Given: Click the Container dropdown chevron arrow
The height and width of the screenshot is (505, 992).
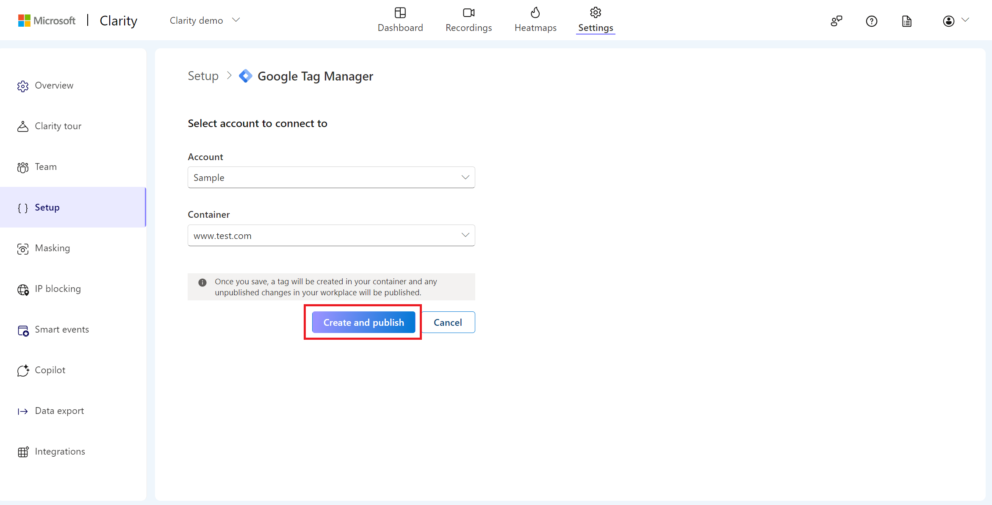Looking at the screenshot, I should pyautogui.click(x=465, y=235).
